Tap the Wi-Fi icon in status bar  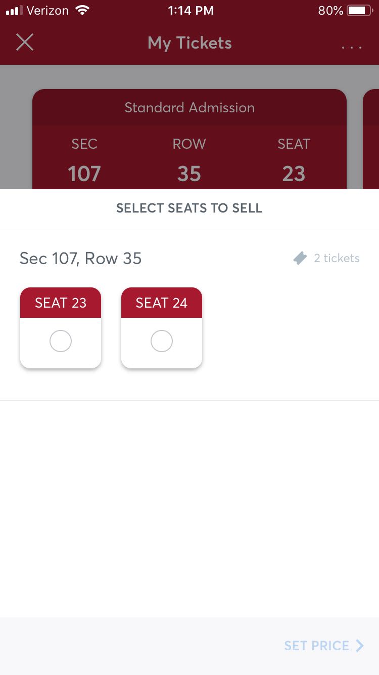tap(81, 11)
